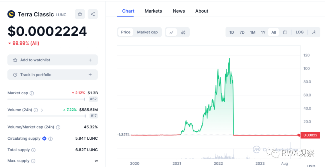
Task: Select the 7D time range
Action: pyautogui.click(x=242, y=32)
